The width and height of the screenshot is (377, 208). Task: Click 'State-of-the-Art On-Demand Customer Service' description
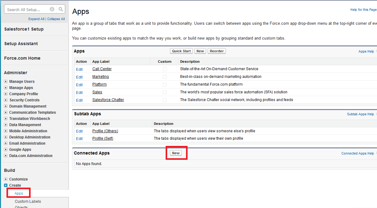tap(219, 69)
